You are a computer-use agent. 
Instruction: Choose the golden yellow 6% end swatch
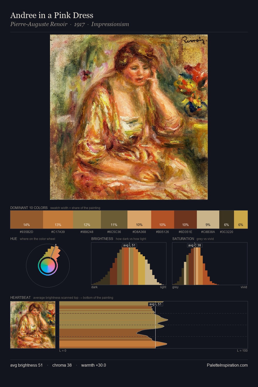(x=241, y=220)
